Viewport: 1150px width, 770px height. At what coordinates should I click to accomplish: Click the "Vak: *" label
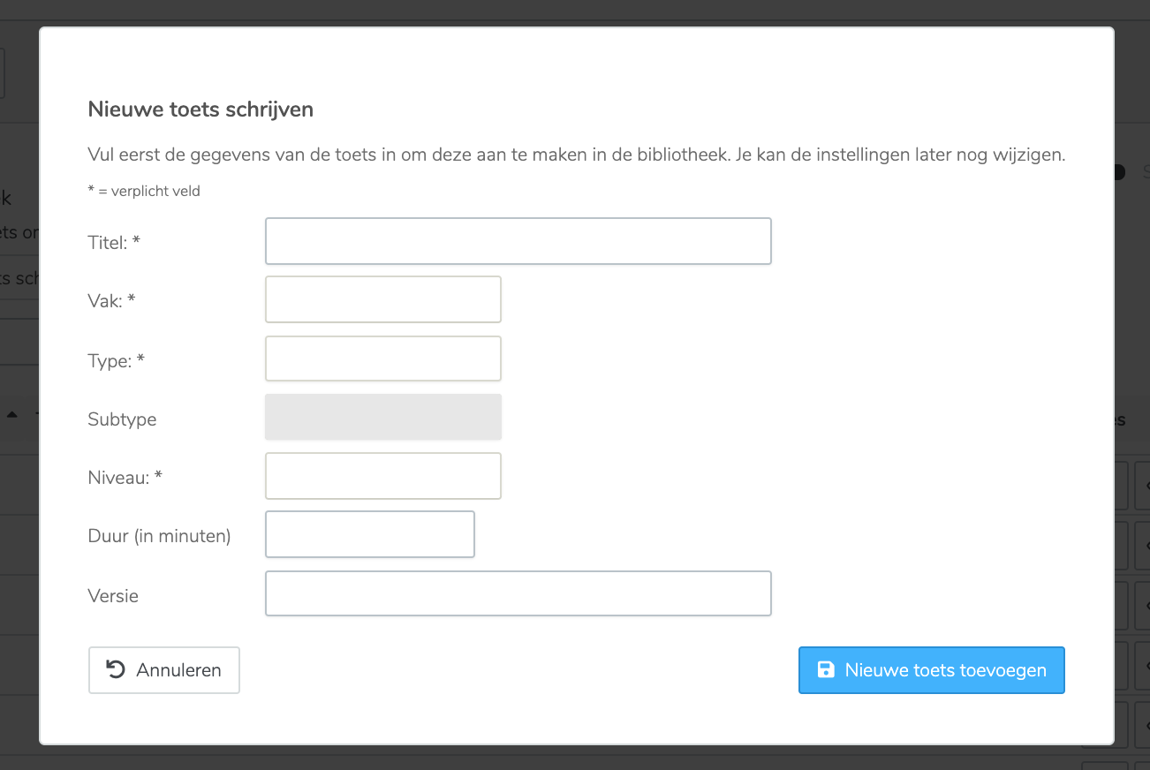coord(111,301)
